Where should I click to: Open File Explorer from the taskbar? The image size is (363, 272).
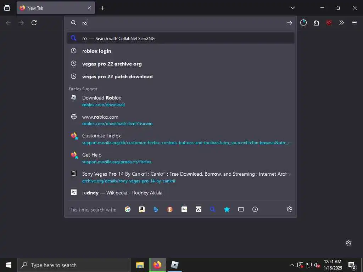140,265
